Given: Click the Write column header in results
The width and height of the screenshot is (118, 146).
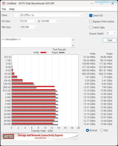Looking at the screenshot, I should [x=92, y=54].
